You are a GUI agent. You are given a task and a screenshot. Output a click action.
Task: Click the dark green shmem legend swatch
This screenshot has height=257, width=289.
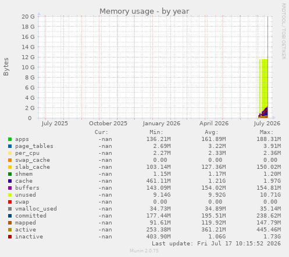tap(10, 174)
